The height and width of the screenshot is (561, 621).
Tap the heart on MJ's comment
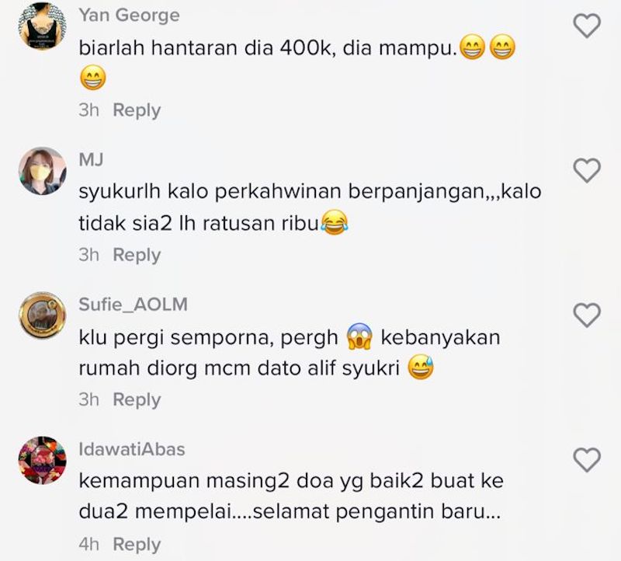point(587,170)
